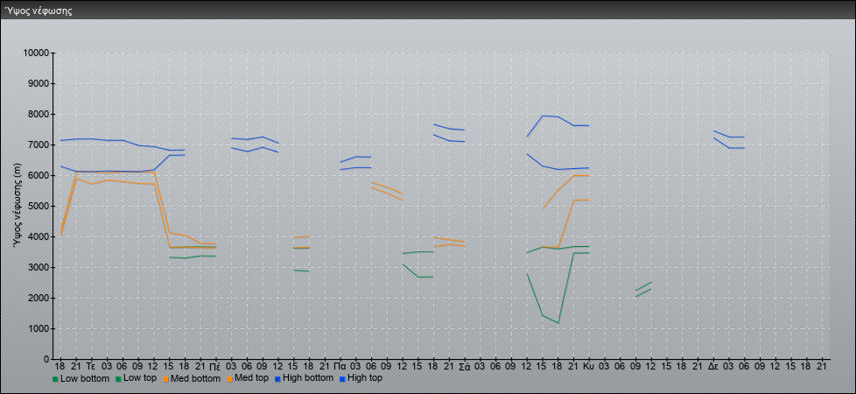The width and height of the screenshot is (856, 394).
Task: Toggle the Low bottom legend label
Action: point(85,378)
